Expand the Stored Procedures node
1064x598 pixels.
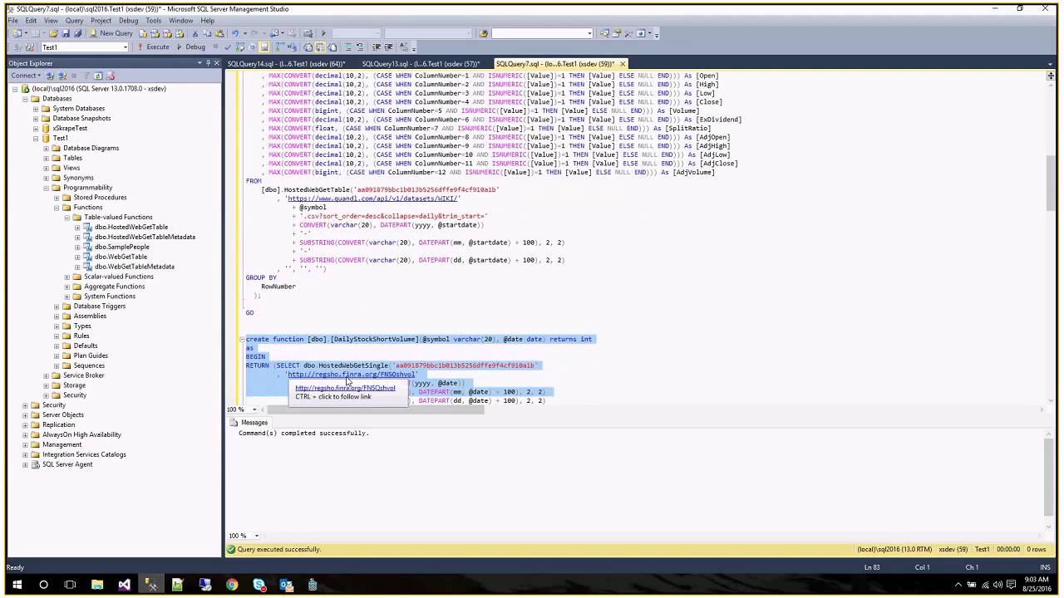[56, 198]
